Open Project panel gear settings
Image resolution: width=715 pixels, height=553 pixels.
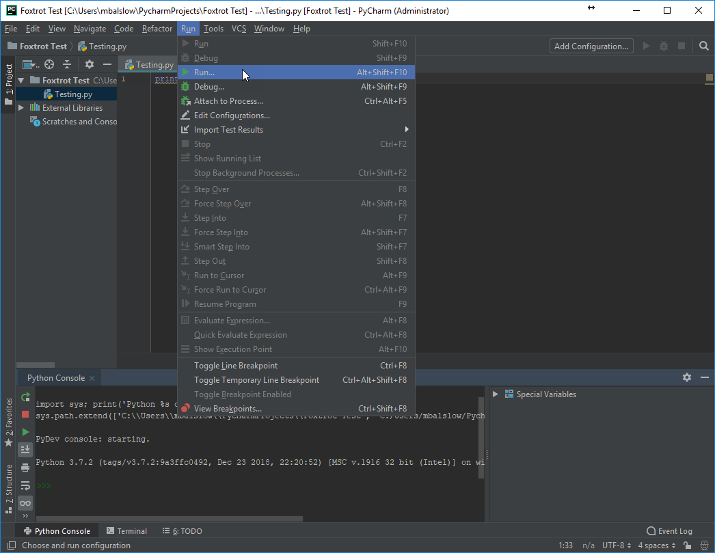[x=89, y=64]
